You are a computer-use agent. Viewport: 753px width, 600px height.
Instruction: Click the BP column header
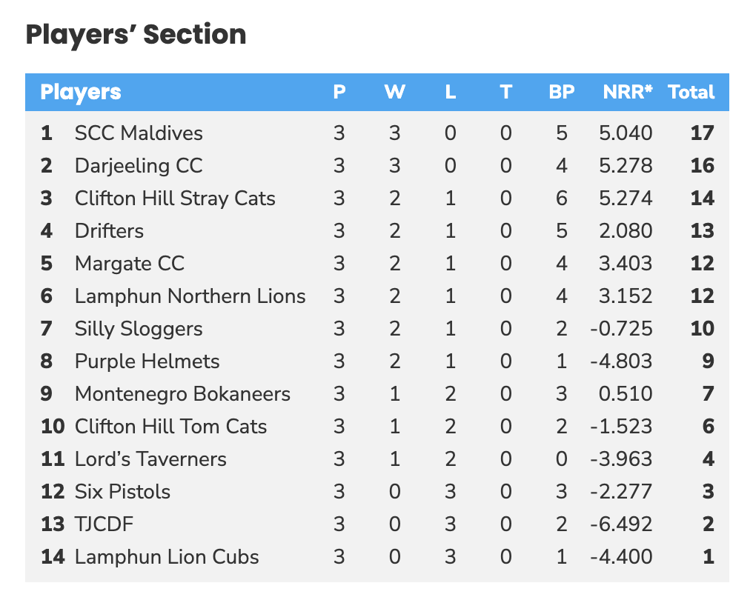tap(561, 93)
